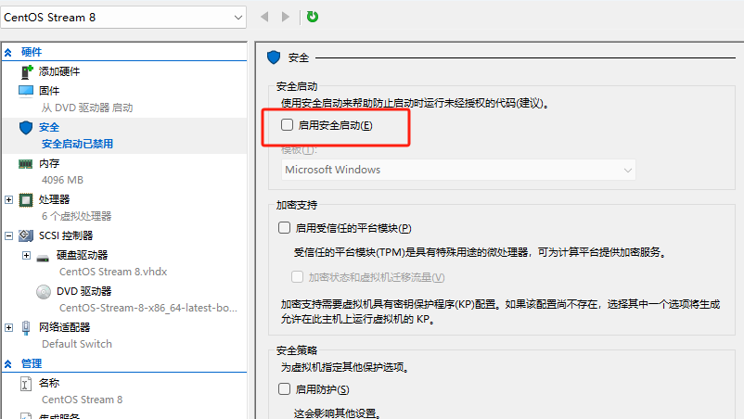Screen dimensions: 744x419
Task: Click the DVD 驱动器 disc icon
Action: [x=44, y=291]
